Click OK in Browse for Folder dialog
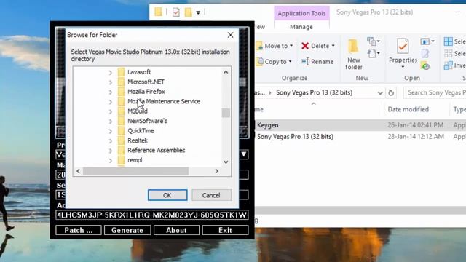This screenshot has height=262, width=466. (167, 195)
